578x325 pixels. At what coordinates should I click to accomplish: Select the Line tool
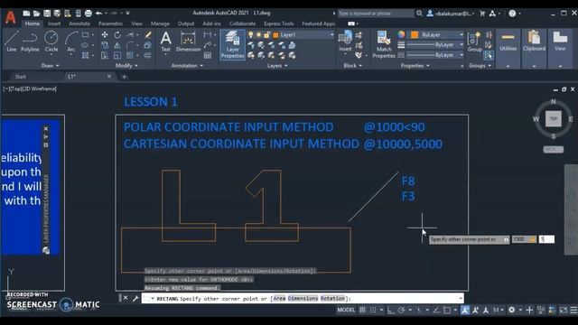[x=12, y=42]
